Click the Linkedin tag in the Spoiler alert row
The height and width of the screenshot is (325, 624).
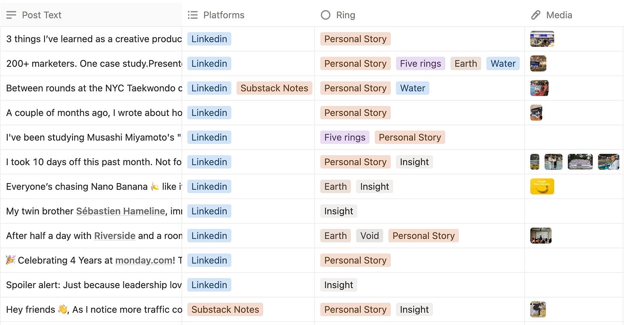tap(209, 285)
